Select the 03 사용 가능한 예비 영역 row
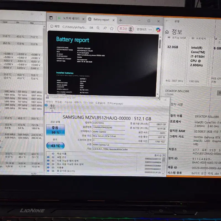This screenshot has height=221, width=221. point(104,161)
